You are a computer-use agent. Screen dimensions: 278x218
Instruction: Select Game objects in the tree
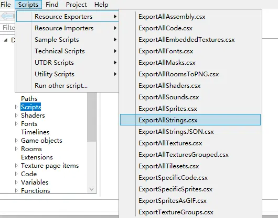tap(41, 141)
